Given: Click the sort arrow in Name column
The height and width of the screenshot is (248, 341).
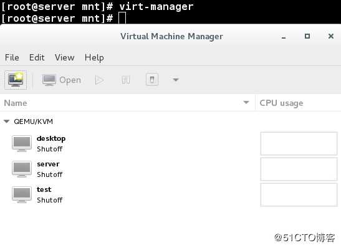Looking at the screenshot, I should pos(246,102).
